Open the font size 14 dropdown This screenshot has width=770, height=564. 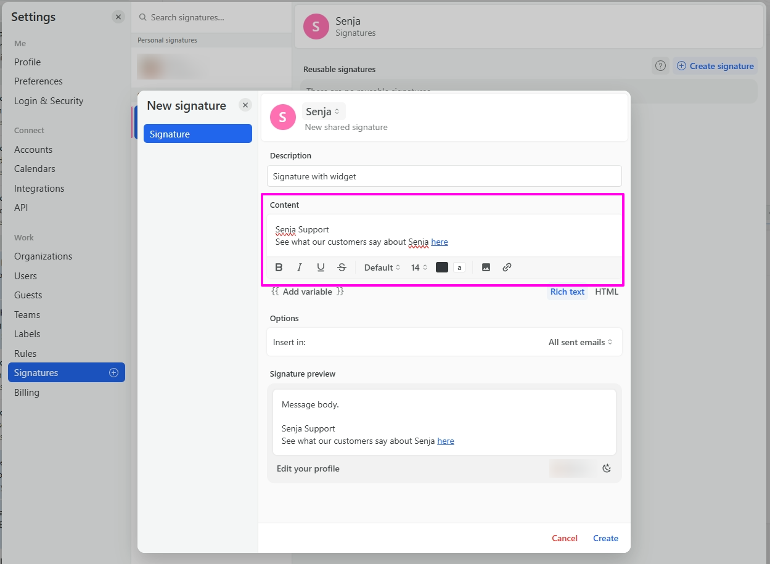[x=419, y=268]
